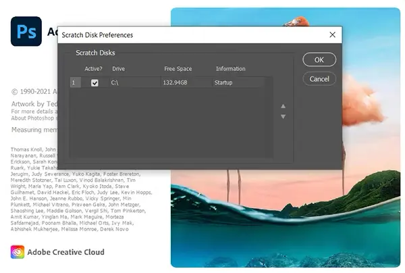This screenshot has height=273, width=405.
Task: Click the Free Space column header
Action: point(178,69)
